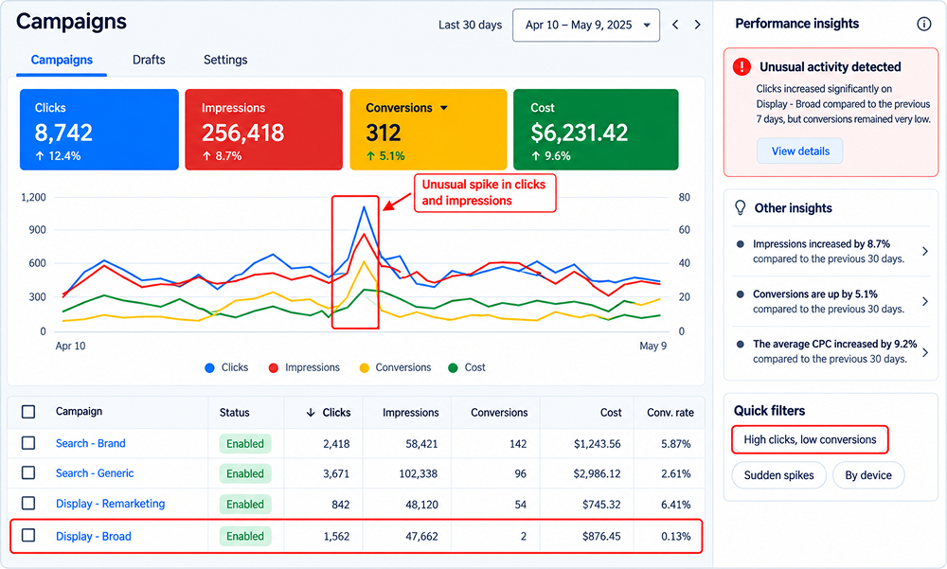Advance to next date range arrow
This screenshot has height=569, width=947.
[x=698, y=25]
